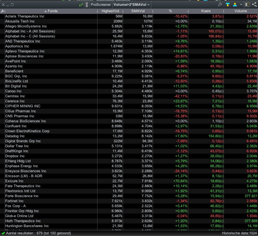Select Alphabet Inc - A (All Sessions)
258x236 pixels.
point(129,31)
